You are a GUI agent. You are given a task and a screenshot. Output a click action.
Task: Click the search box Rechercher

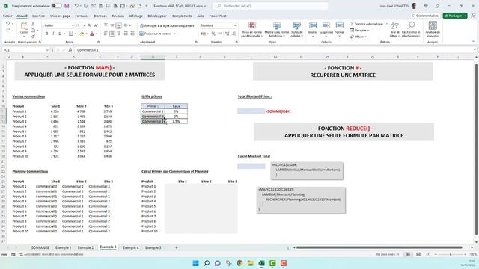tap(270, 6)
